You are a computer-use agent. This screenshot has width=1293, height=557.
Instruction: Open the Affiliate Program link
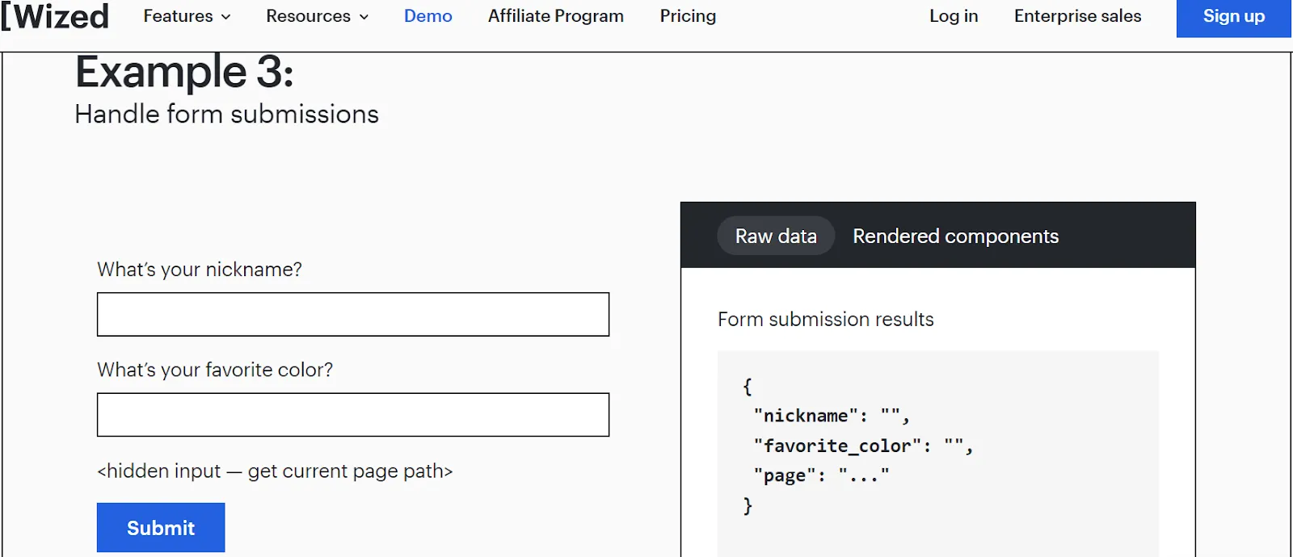click(x=556, y=16)
